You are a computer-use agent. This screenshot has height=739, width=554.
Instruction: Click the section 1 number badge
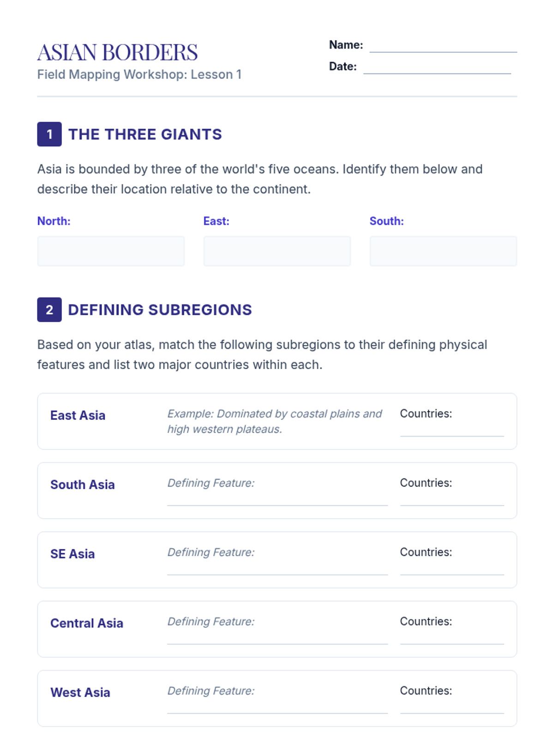click(x=49, y=134)
